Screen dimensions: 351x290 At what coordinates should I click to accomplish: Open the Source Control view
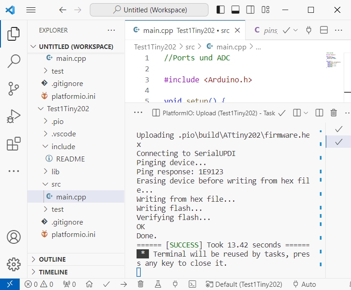click(x=14, y=89)
